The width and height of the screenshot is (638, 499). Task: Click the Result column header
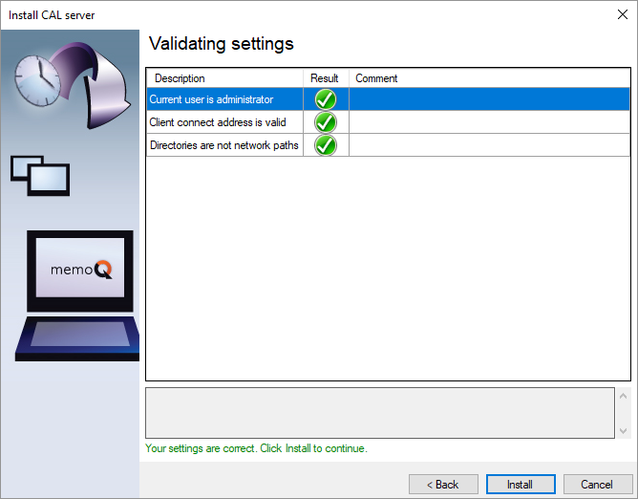pos(326,78)
